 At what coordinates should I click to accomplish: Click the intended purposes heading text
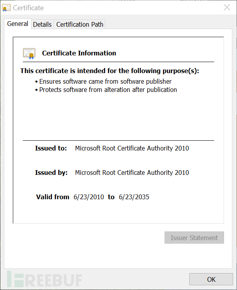tap(110, 71)
